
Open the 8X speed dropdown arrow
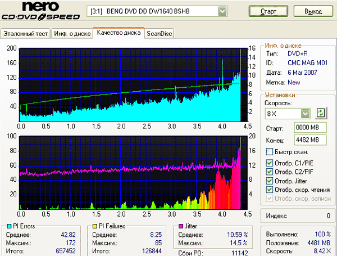(x=305, y=114)
